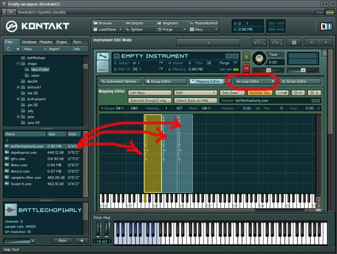Switch to the Modules tab
Viewport: 337px width, 254px height.
coord(46,42)
